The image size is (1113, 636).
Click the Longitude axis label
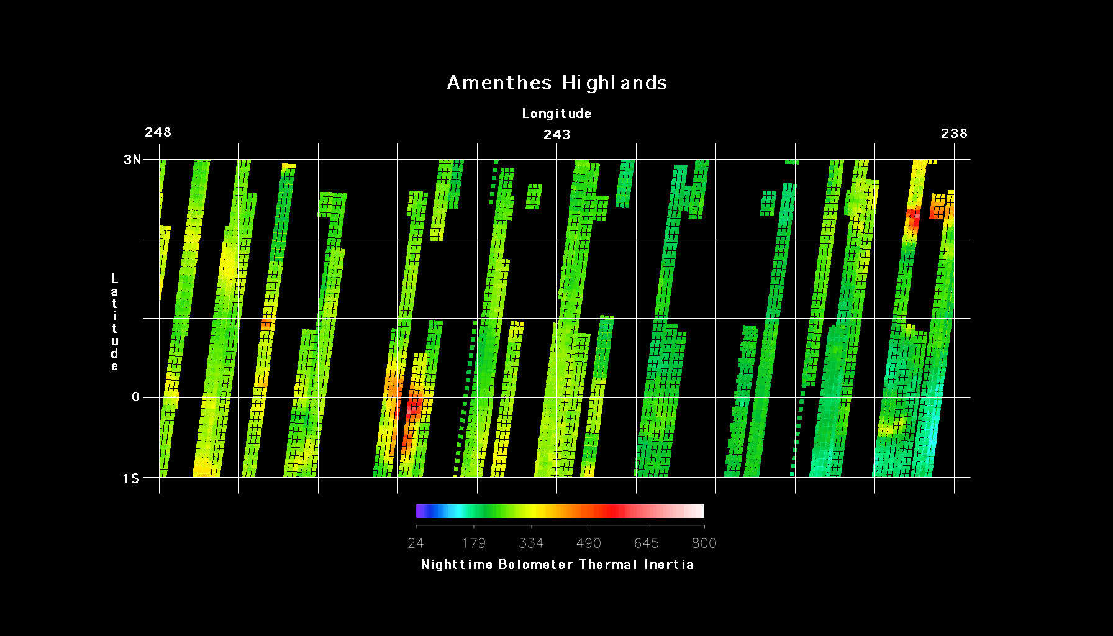tap(556, 114)
